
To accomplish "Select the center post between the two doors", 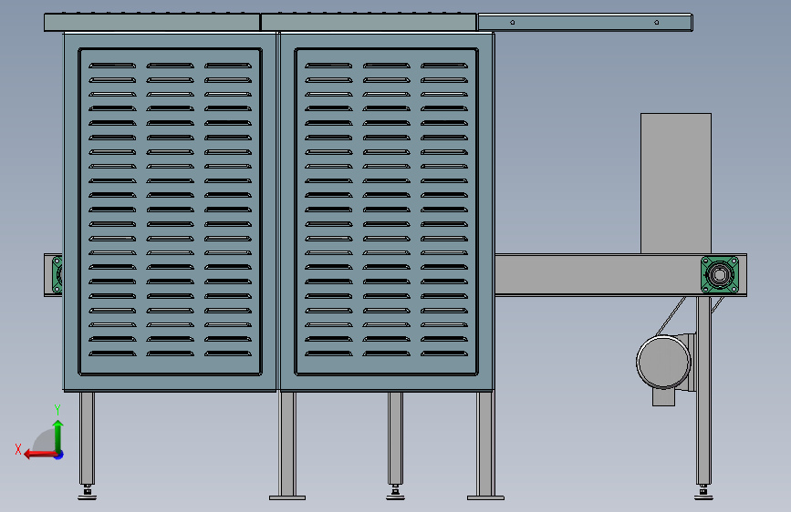I will pos(278,211).
